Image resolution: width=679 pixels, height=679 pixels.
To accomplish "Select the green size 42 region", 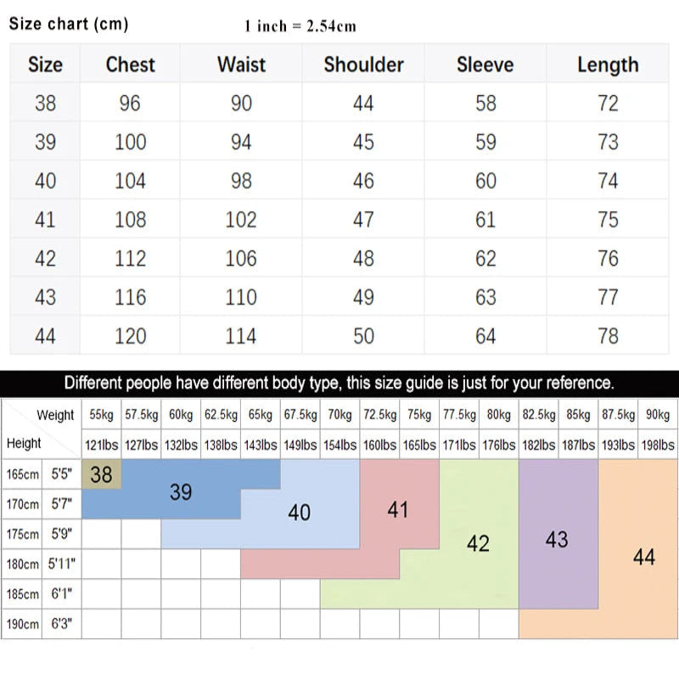I will (x=478, y=543).
